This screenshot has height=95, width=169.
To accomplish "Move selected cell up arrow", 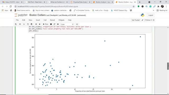I will coord(36,24).
